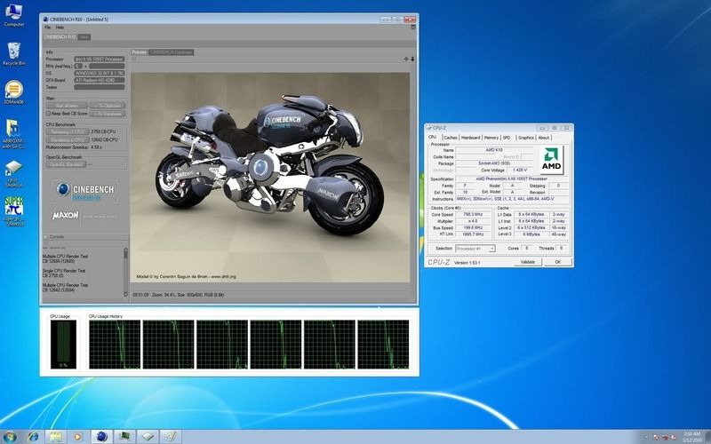
Task: Switch to Task Manager via its taskbar icon
Action: (x=124, y=437)
